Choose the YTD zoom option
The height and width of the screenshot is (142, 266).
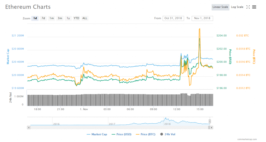[76, 18]
